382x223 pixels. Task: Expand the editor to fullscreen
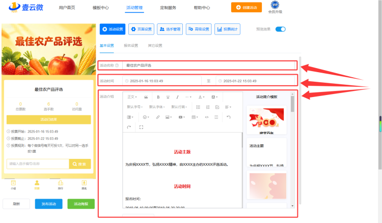point(141,127)
